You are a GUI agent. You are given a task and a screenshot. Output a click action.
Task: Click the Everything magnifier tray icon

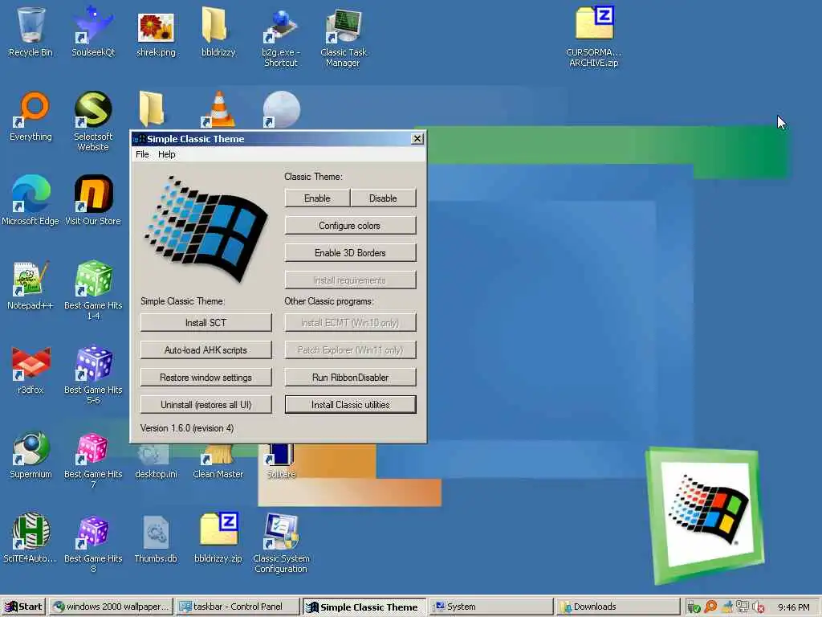[x=710, y=607]
